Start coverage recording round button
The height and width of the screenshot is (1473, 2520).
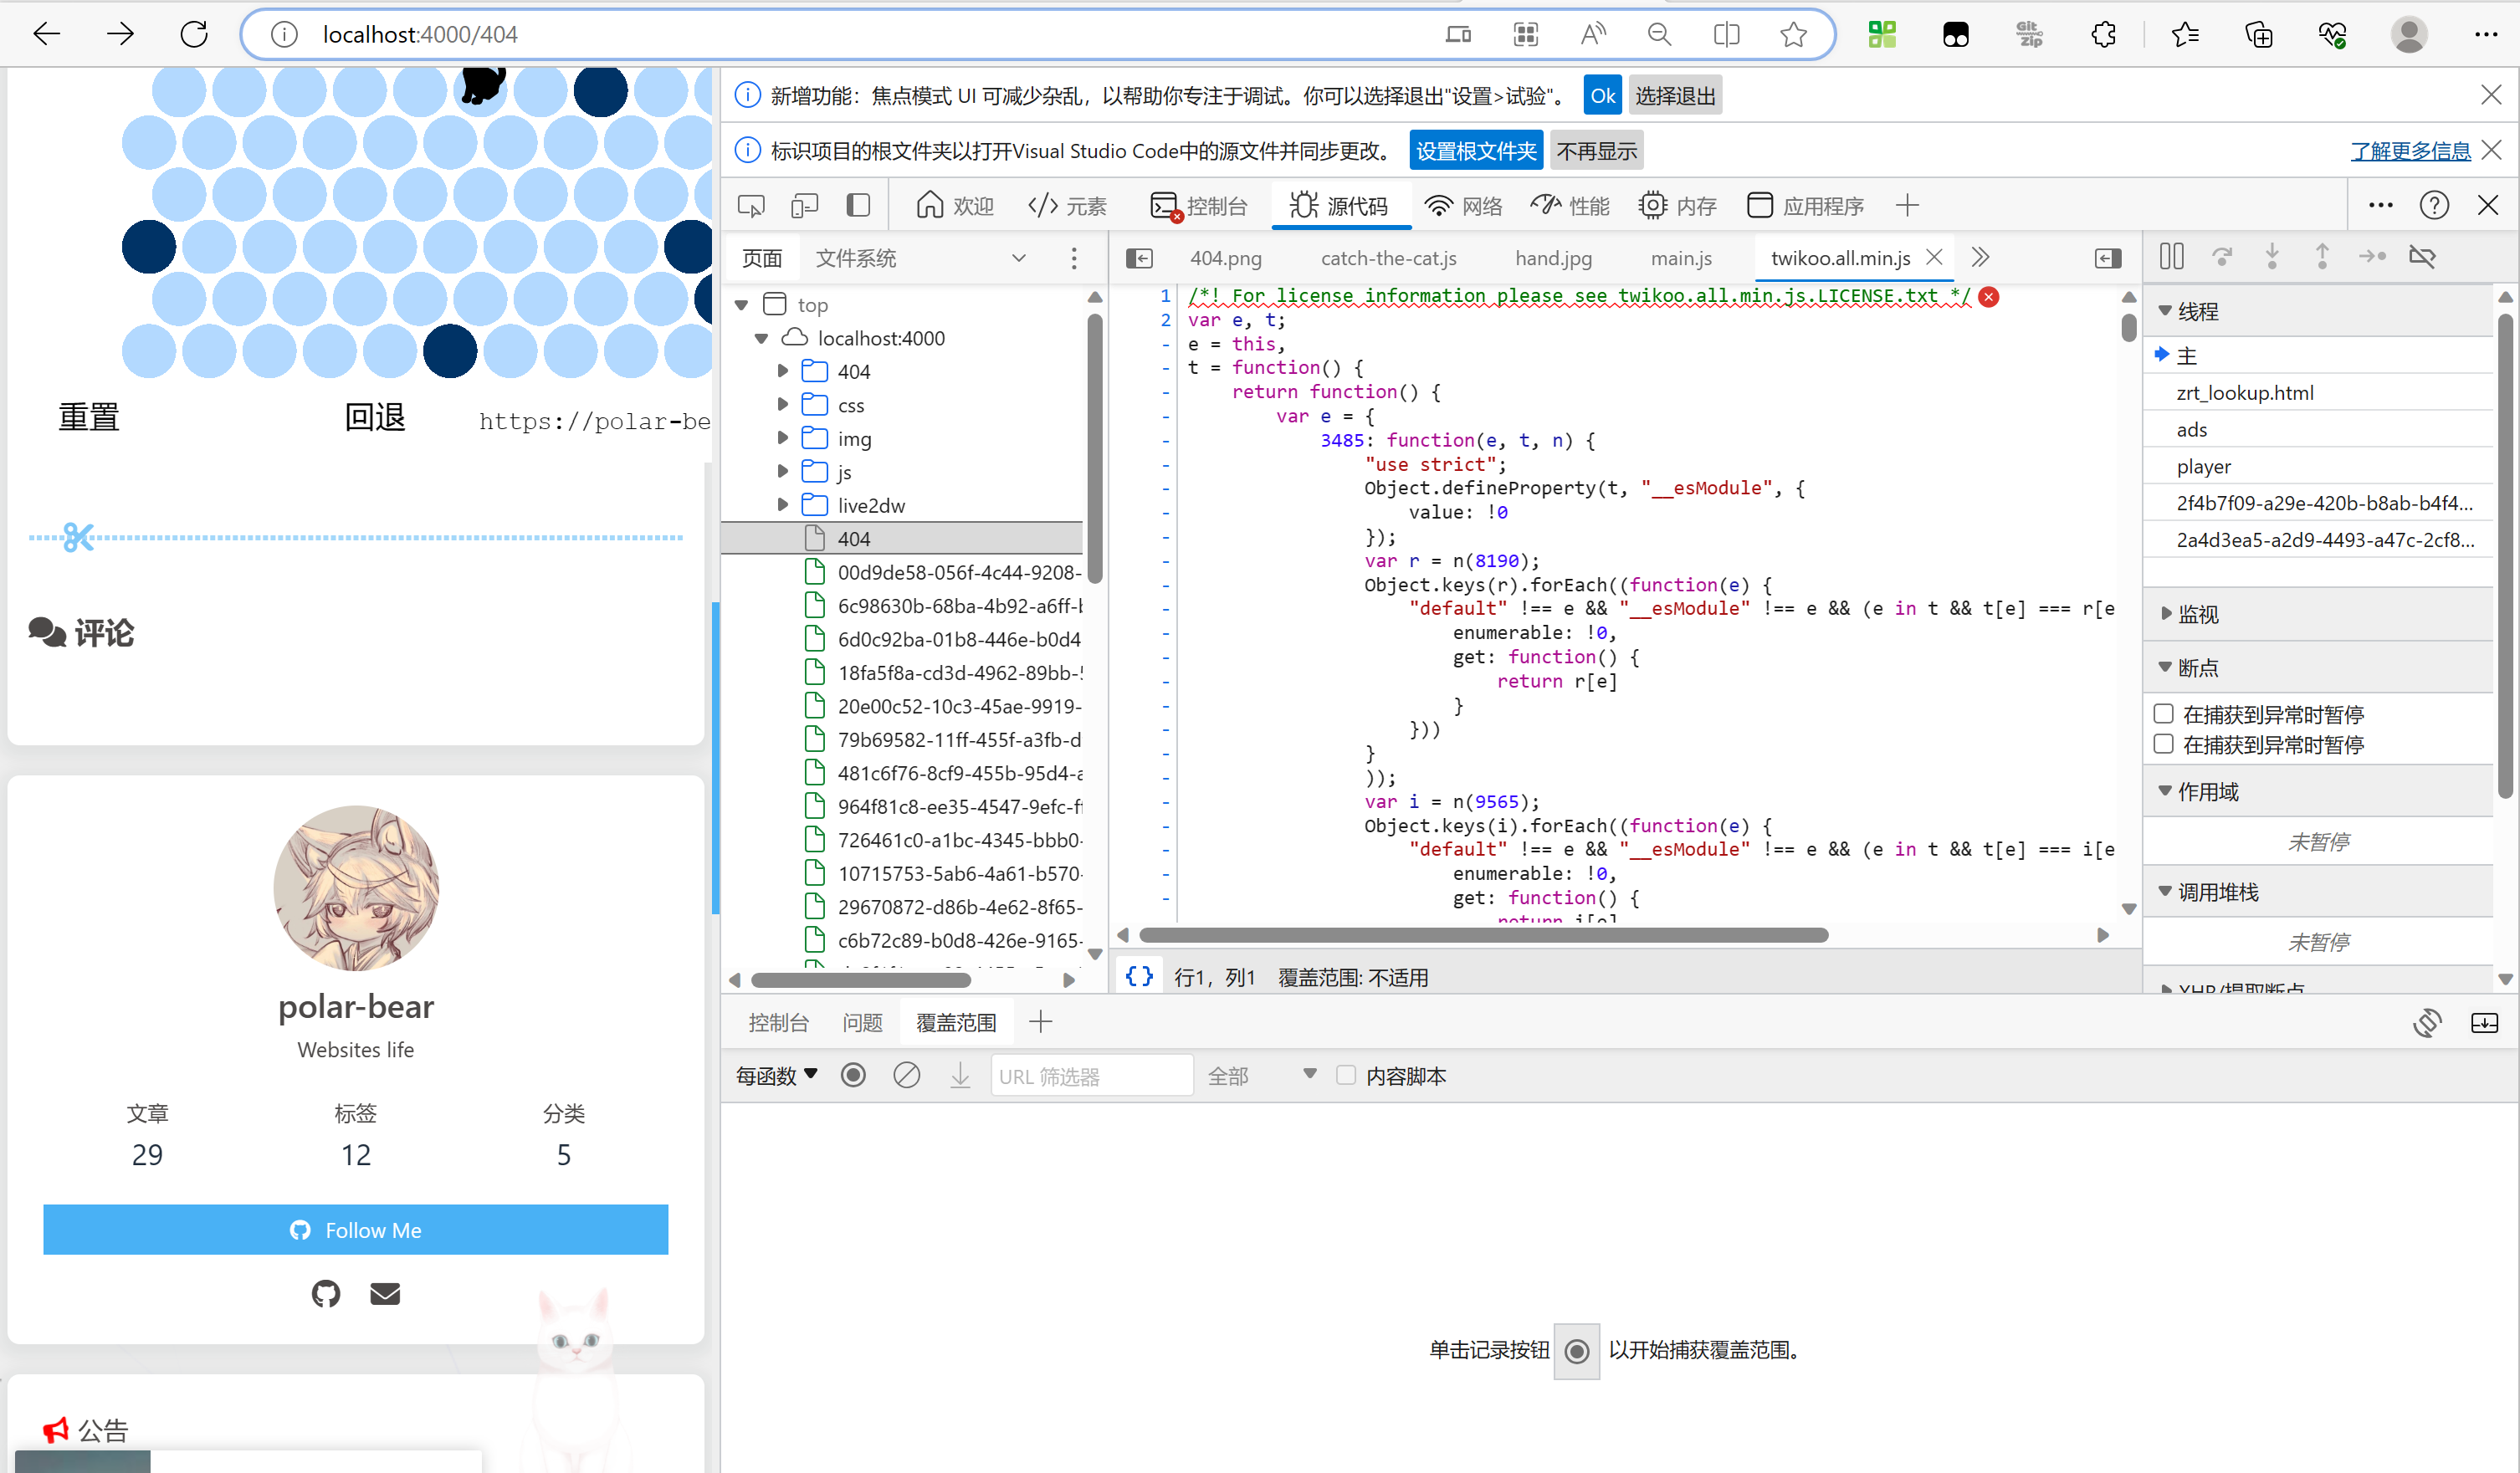[x=853, y=1075]
